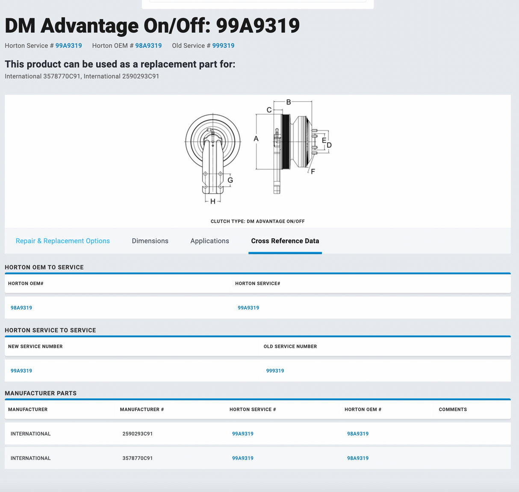Click the HORTON OEM# column header
The height and width of the screenshot is (492, 519).
26,283
